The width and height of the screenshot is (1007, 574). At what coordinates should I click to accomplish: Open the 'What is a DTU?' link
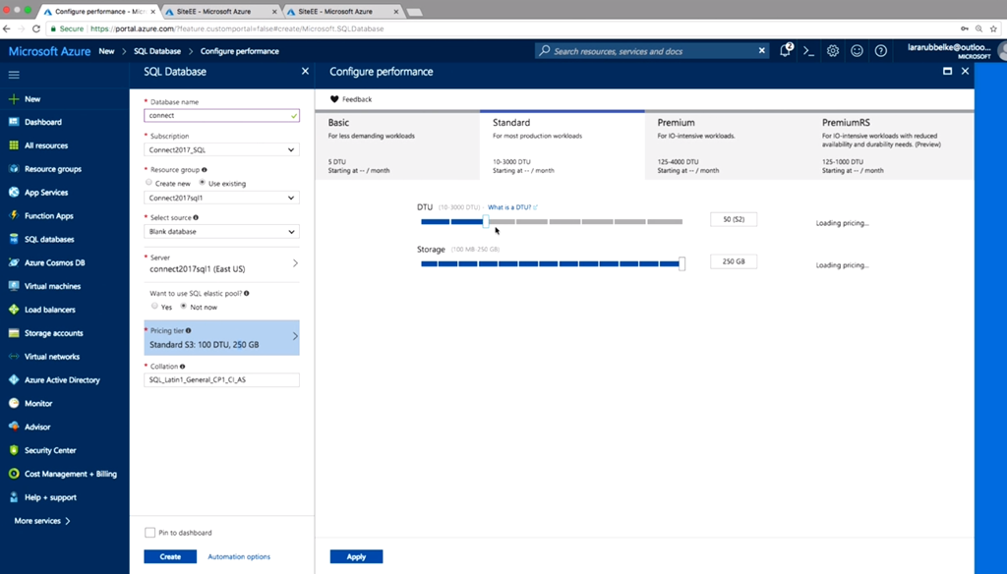coord(512,207)
